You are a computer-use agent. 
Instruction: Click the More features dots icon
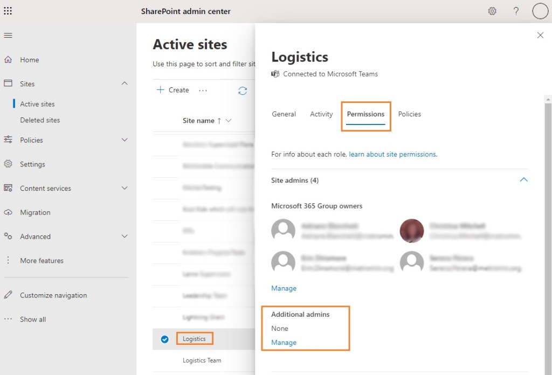(8, 260)
